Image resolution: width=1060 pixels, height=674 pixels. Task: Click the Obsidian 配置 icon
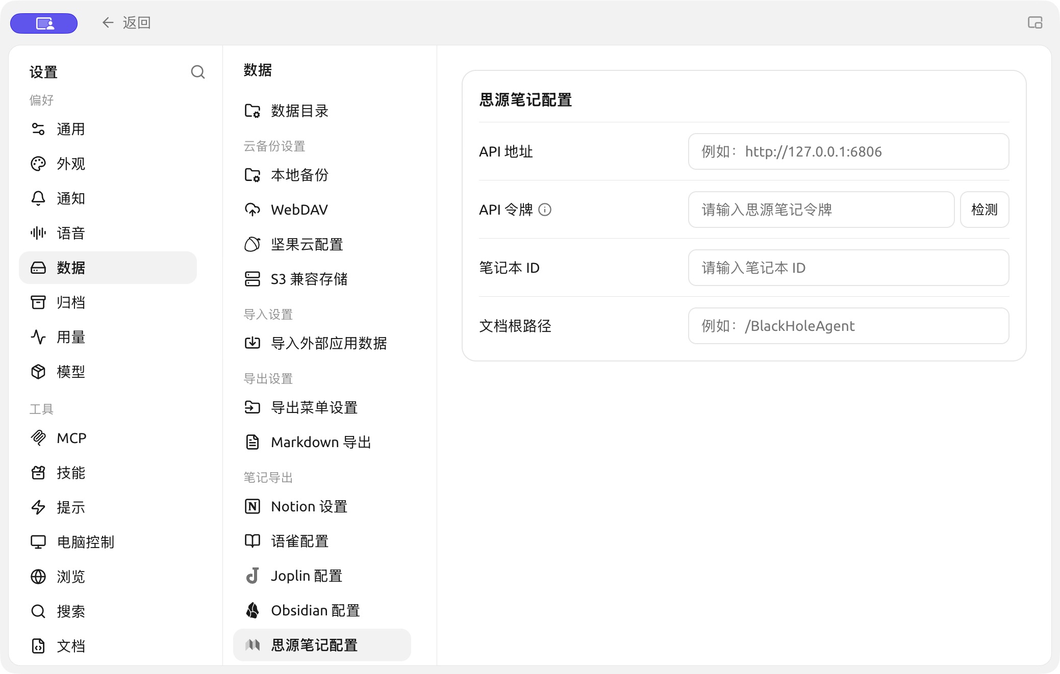(x=253, y=610)
